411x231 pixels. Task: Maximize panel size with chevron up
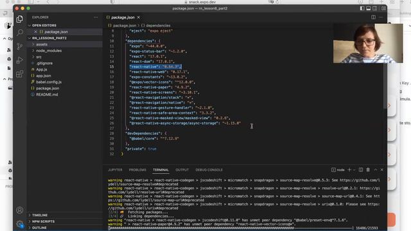[375, 169]
